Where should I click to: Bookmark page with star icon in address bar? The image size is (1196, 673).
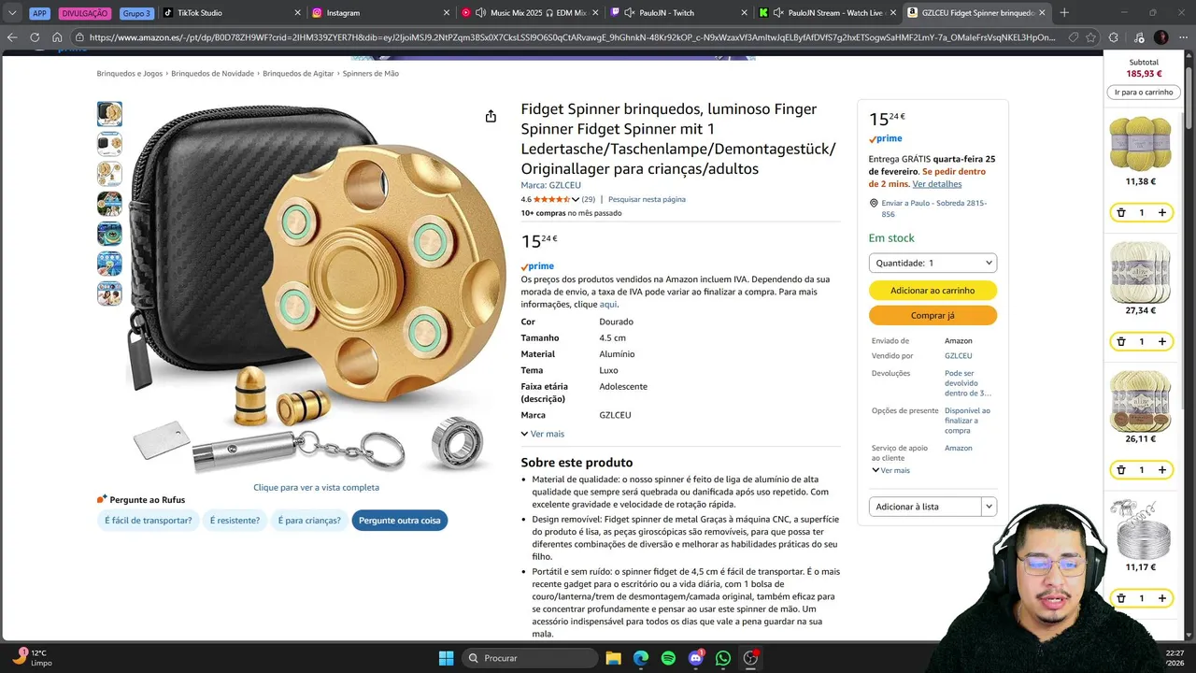pyautogui.click(x=1090, y=37)
